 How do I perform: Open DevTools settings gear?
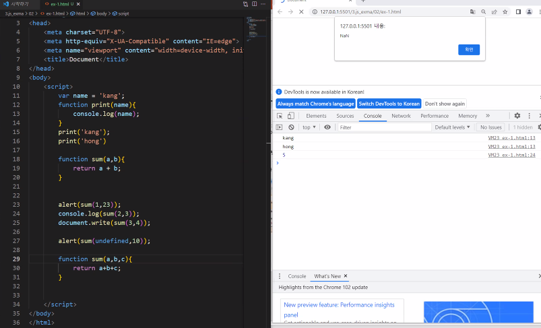coord(517,116)
